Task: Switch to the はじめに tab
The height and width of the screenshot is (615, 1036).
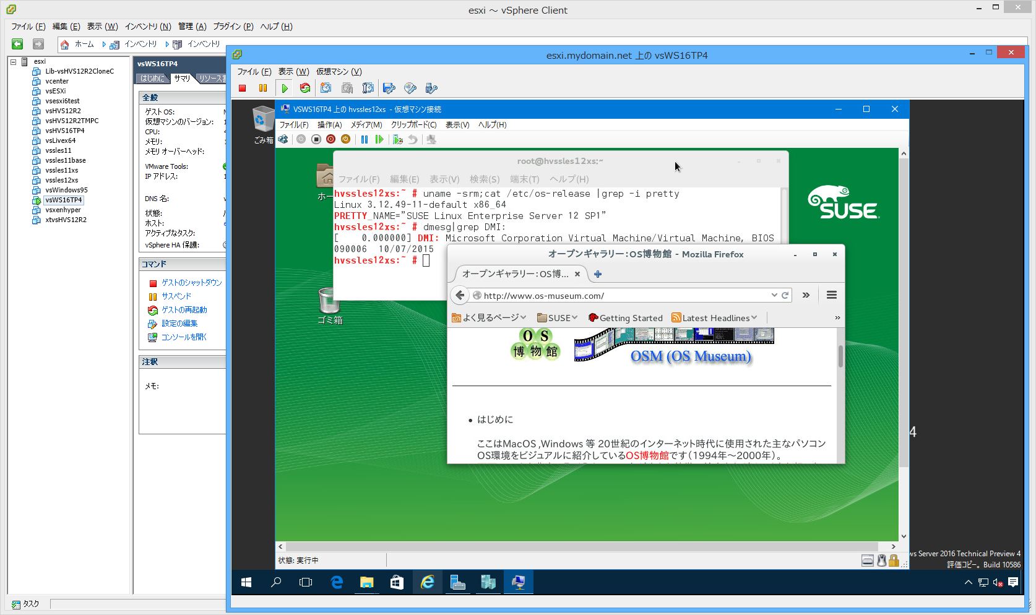Action: pos(152,78)
